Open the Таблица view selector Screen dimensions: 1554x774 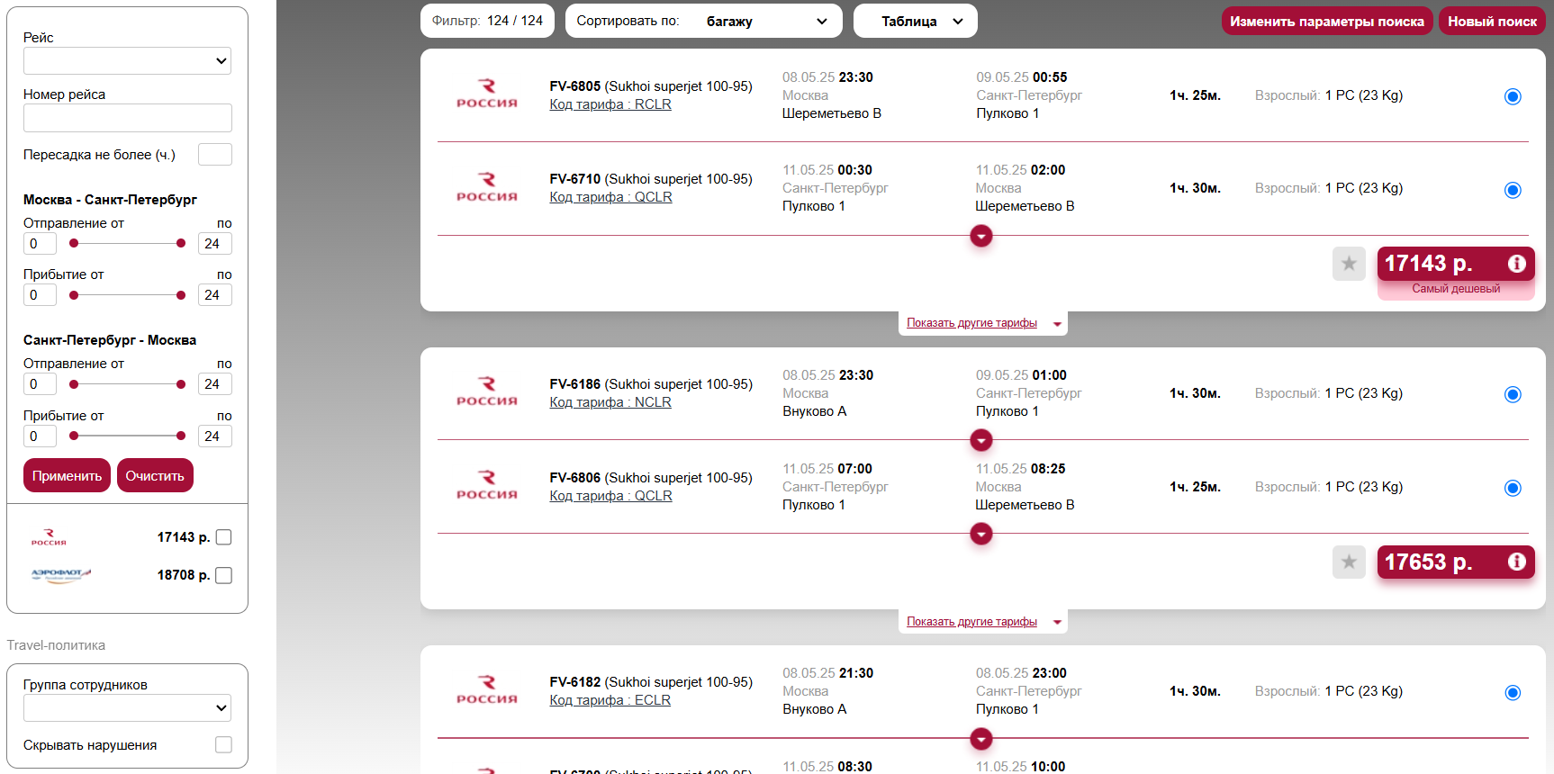tap(916, 21)
